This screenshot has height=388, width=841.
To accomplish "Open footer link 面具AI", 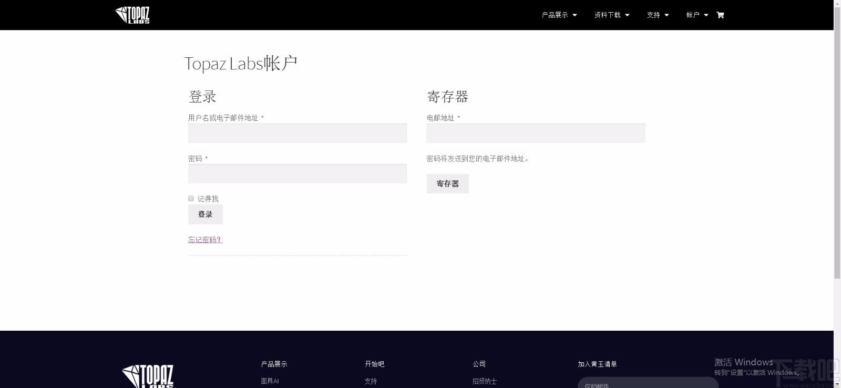I will click(270, 381).
